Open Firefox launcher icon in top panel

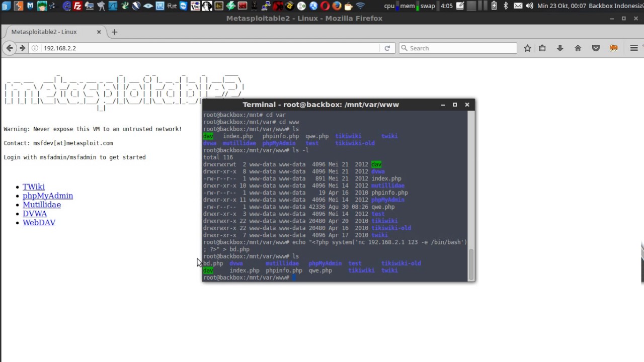(337, 6)
